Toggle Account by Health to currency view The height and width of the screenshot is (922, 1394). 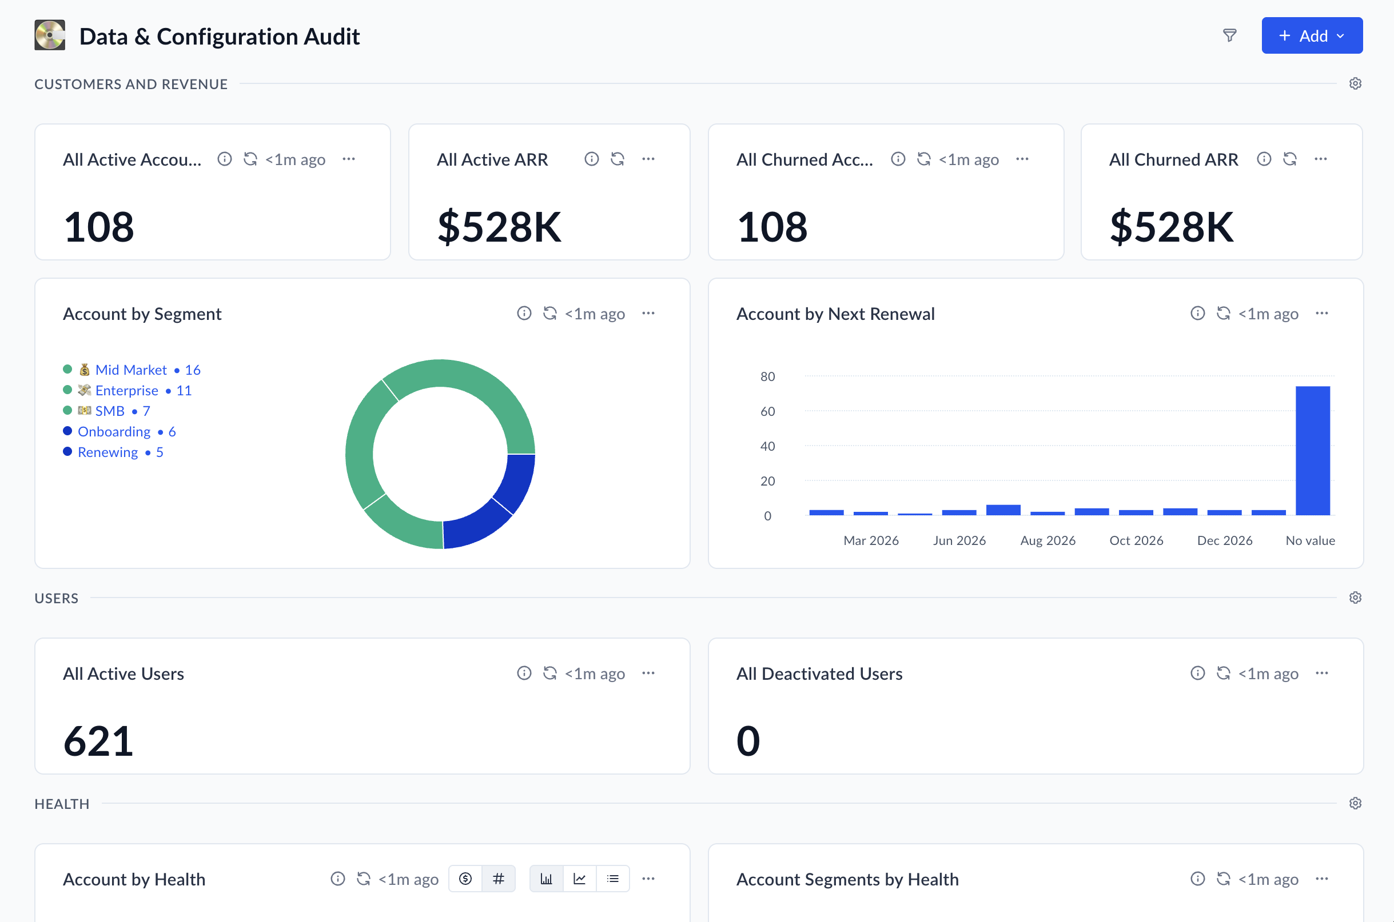tap(465, 879)
